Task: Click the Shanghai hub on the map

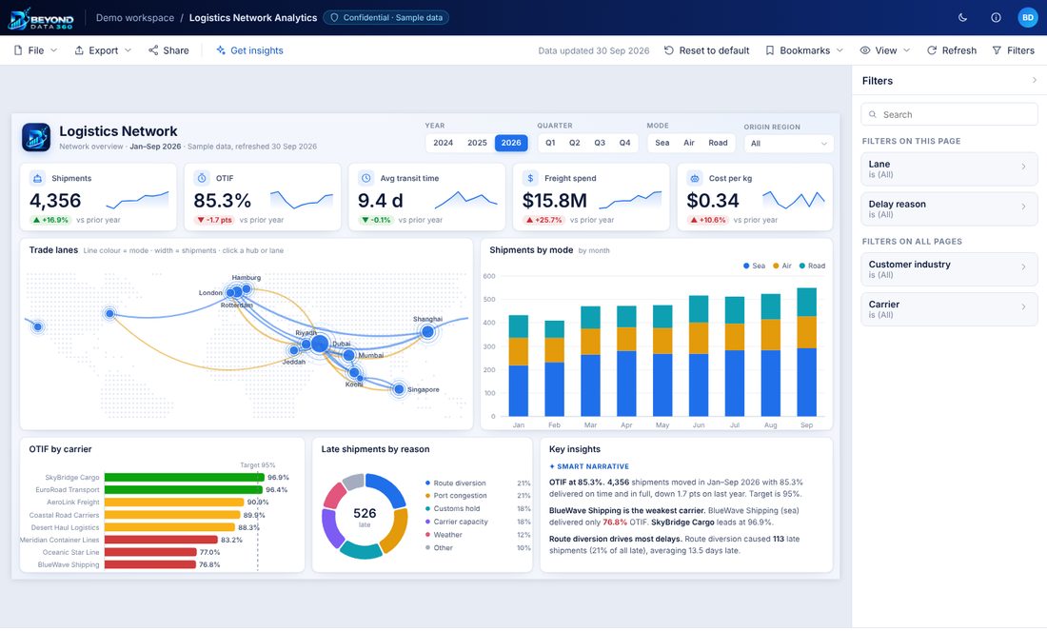Action: tap(428, 332)
